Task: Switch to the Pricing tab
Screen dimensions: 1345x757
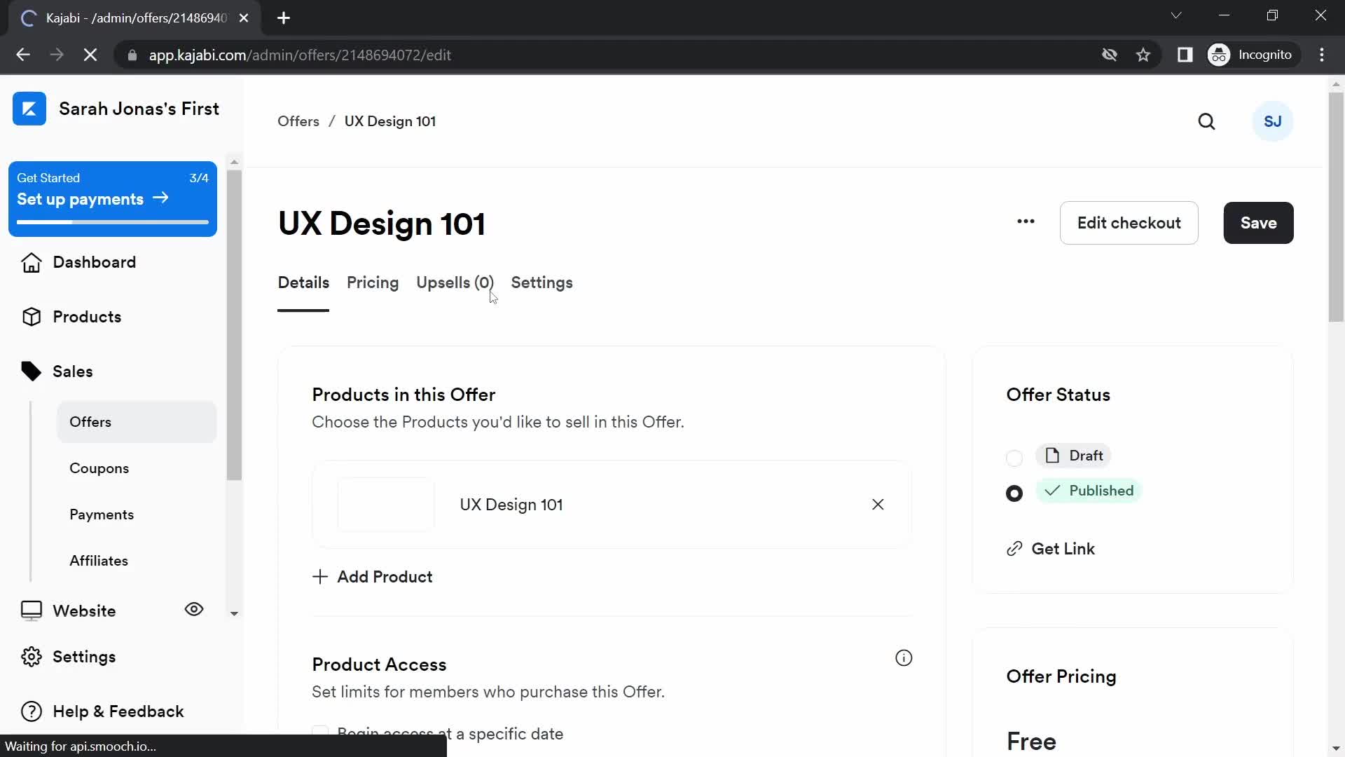Action: coord(373,282)
